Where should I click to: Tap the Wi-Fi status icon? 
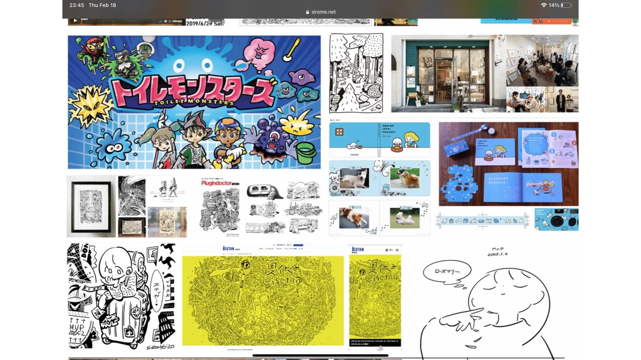click(544, 5)
